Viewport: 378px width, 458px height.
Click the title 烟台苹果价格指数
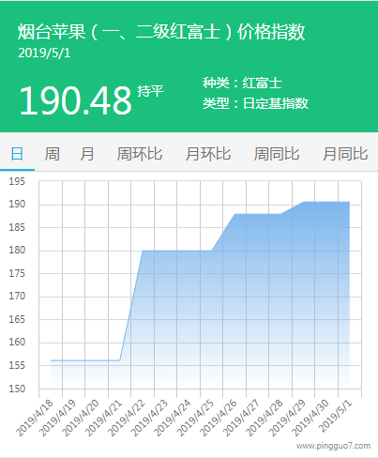click(x=161, y=32)
